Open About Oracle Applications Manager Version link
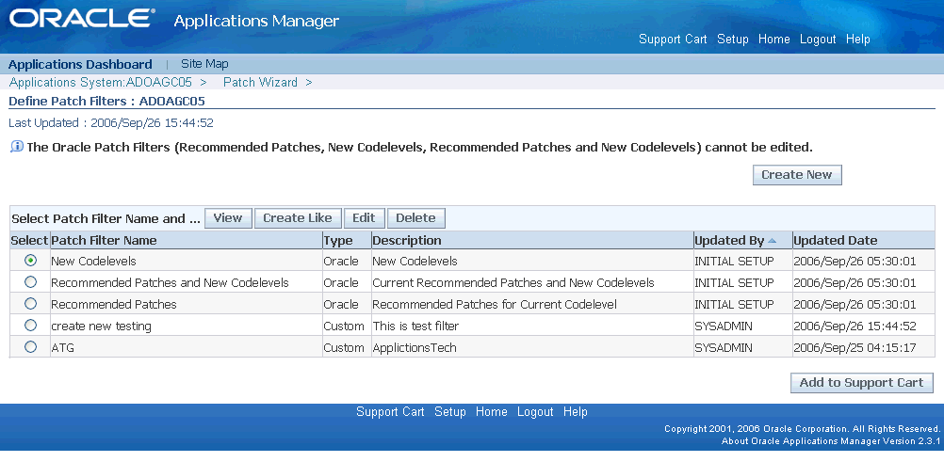 [x=831, y=441]
